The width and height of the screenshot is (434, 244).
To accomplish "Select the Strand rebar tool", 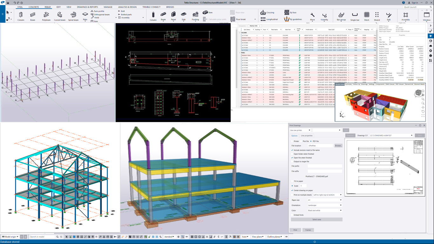I will tap(377, 16).
